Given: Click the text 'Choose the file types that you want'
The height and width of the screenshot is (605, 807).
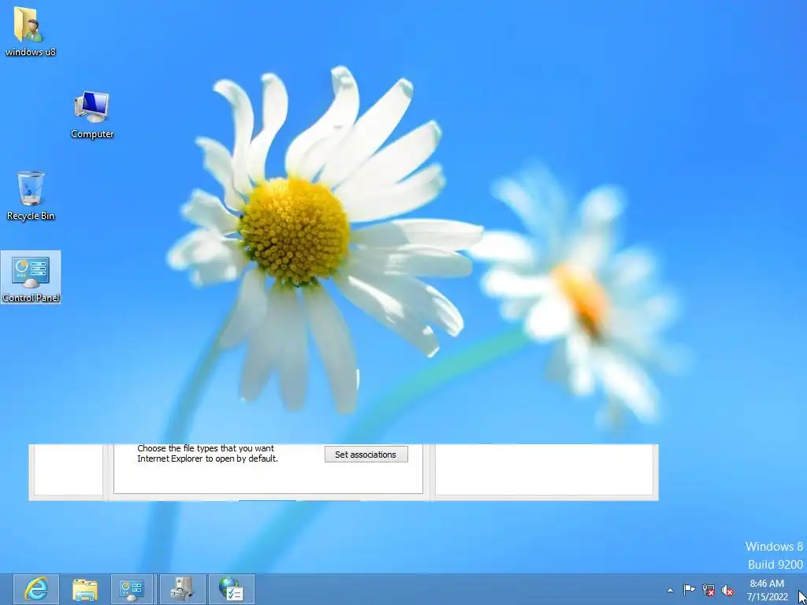Looking at the screenshot, I should click(206, 448).
